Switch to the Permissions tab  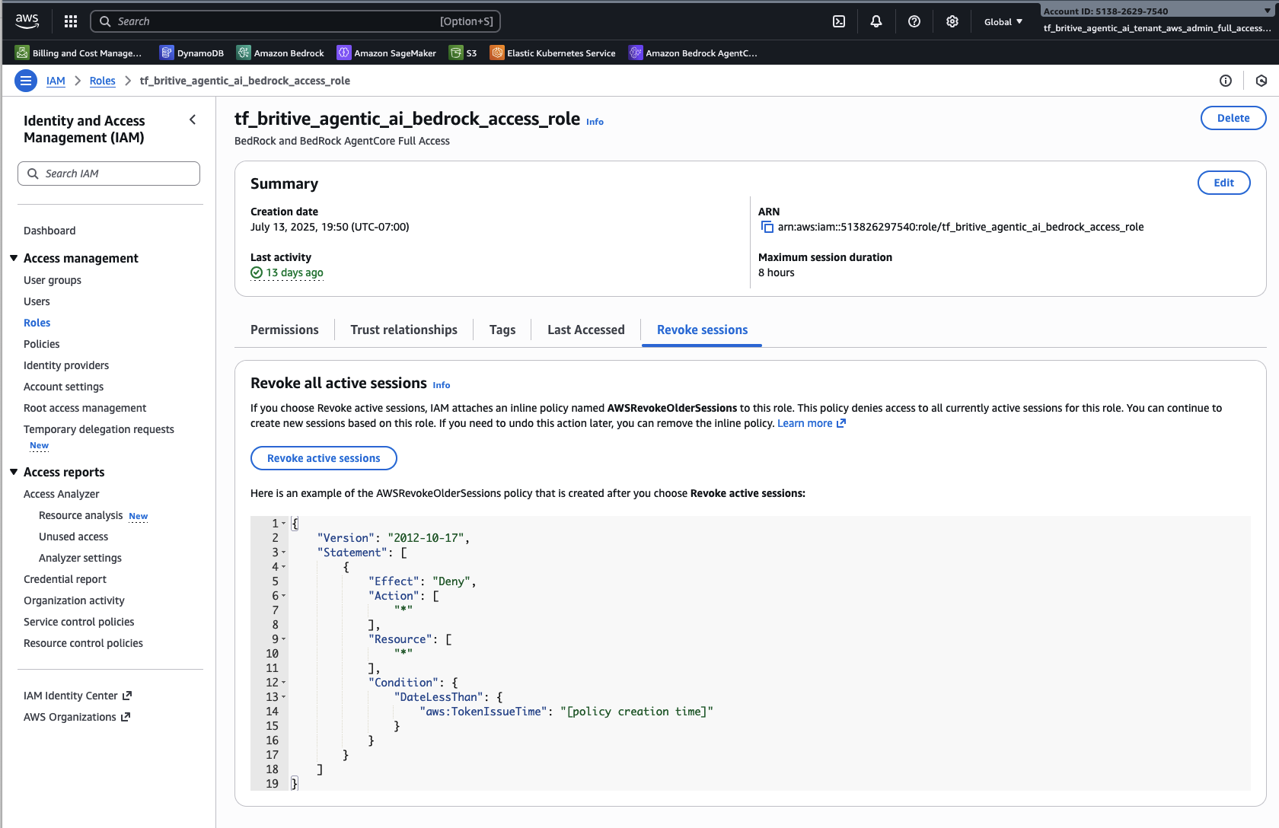click(284, 330)
